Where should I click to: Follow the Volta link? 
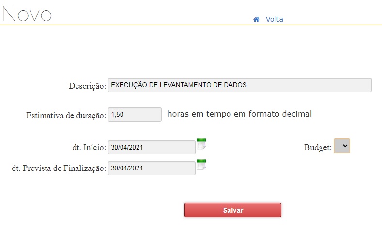pyautogui.click(x=275, y=19)
